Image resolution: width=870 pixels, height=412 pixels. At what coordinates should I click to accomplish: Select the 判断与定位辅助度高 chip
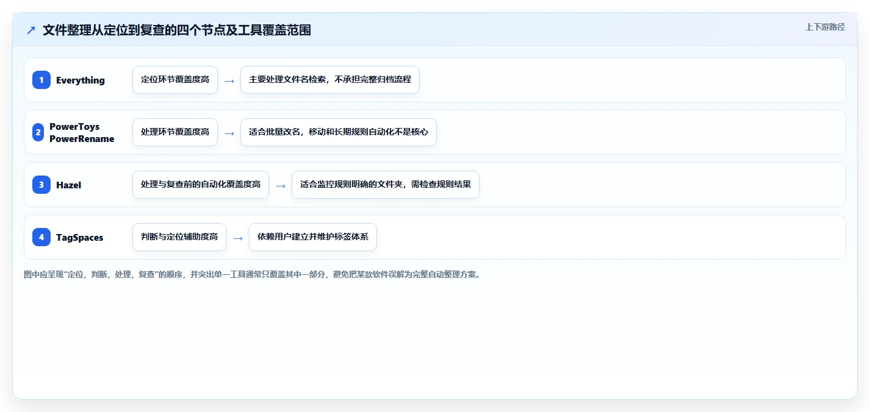[x=179, y=237]
